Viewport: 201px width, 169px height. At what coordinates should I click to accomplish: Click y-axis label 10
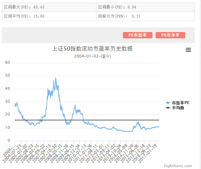point(8,128)
